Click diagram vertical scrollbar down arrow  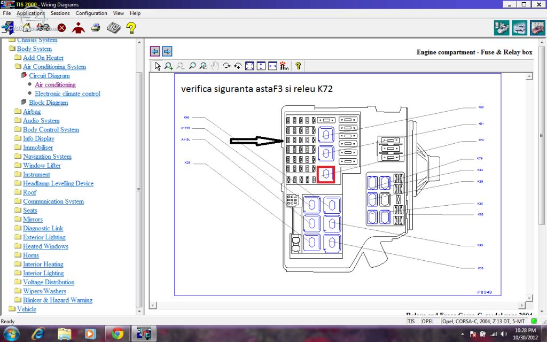click(x=529, y=298)
